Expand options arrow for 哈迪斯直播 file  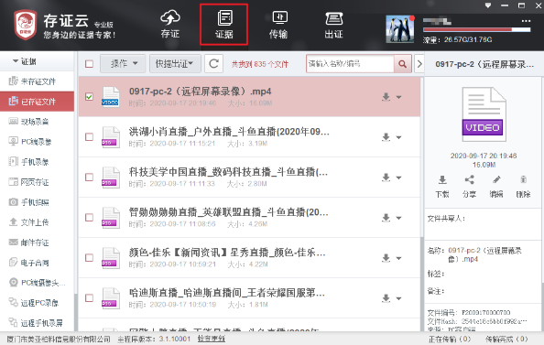click(x=398, y=298)
